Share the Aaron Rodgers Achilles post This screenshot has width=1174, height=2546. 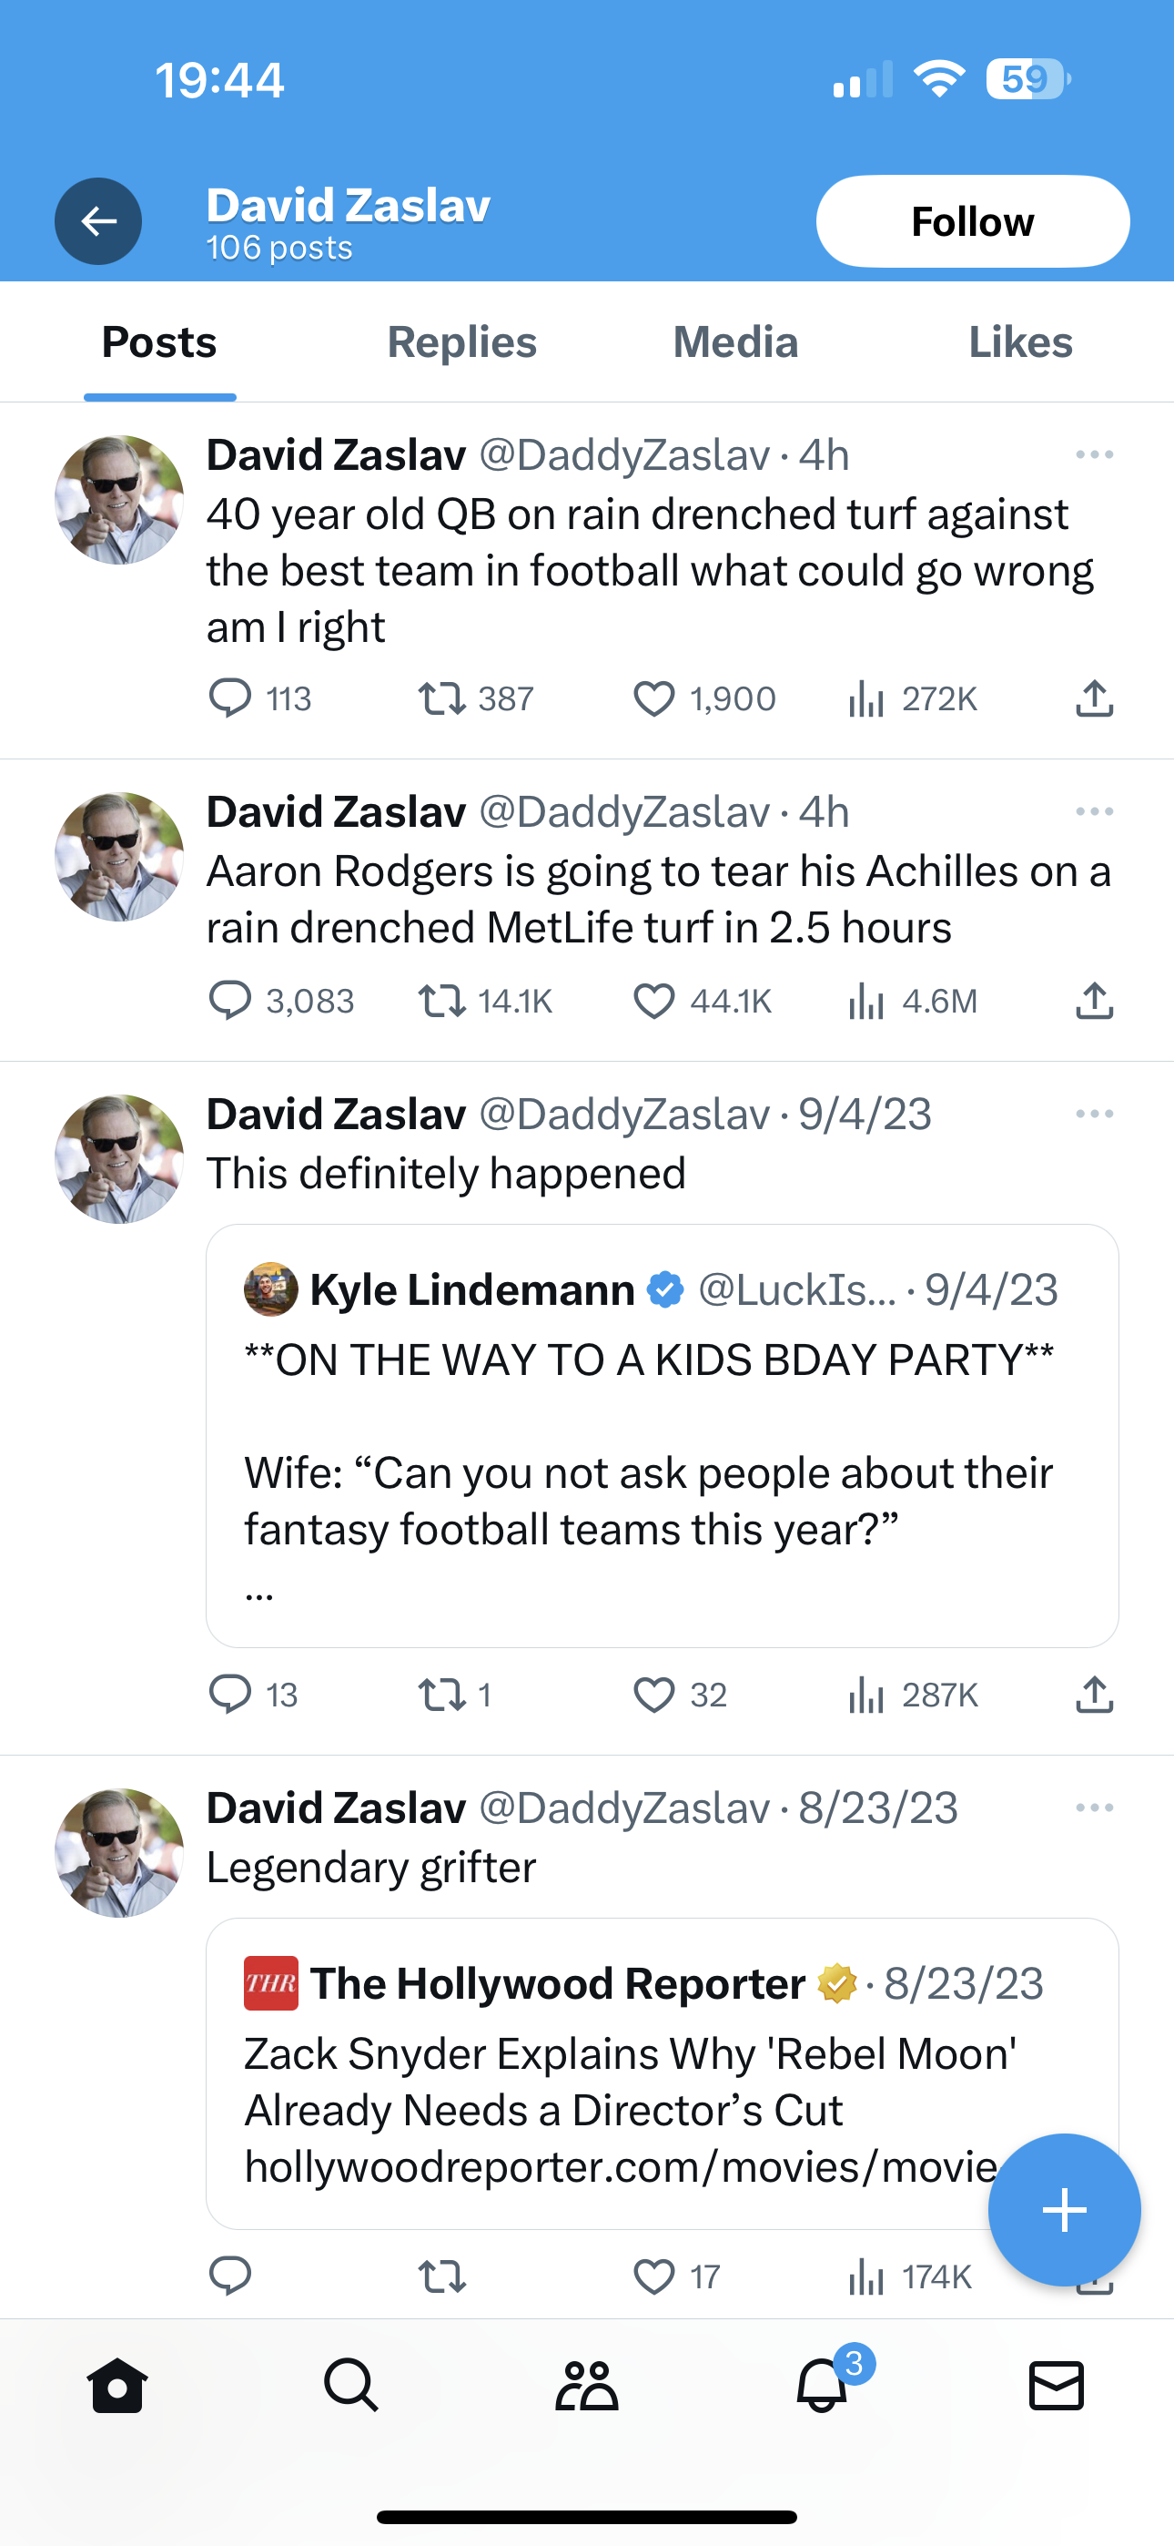[x=1094, y=1002]
